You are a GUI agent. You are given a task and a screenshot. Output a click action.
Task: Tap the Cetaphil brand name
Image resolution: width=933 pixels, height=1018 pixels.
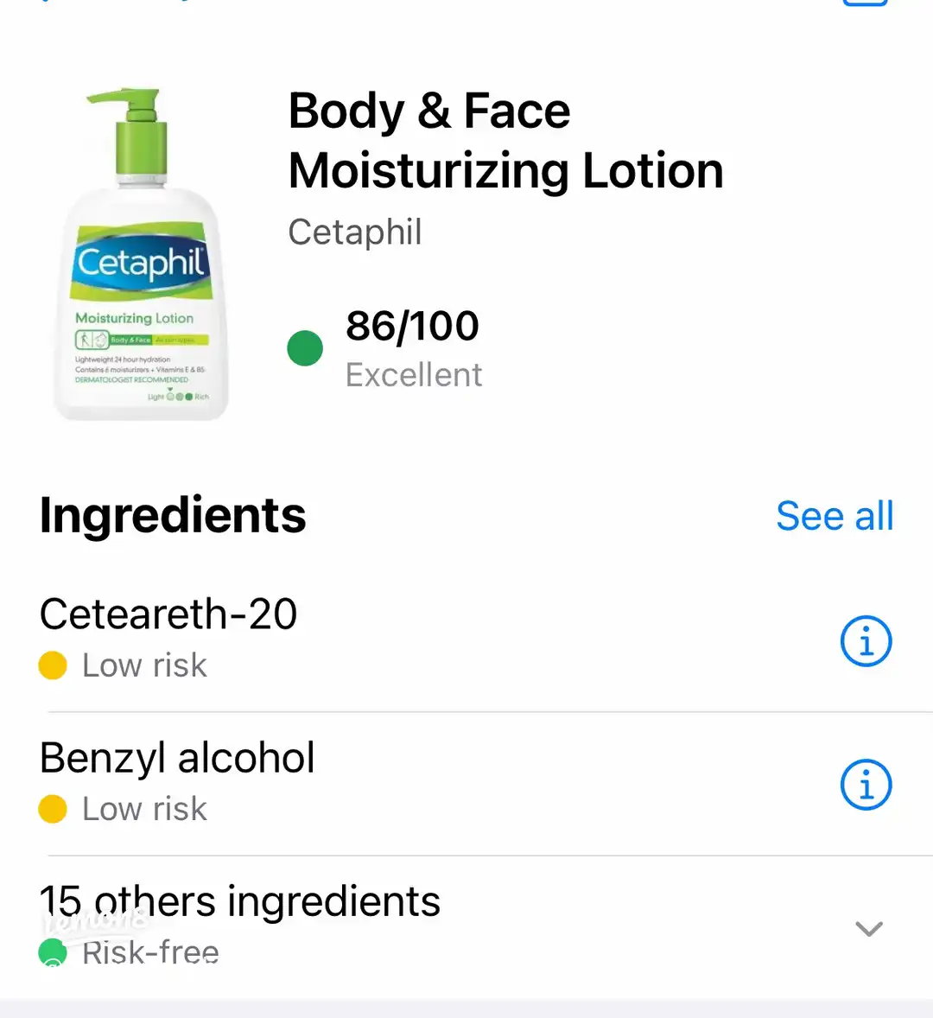click(x=355, y=232)
